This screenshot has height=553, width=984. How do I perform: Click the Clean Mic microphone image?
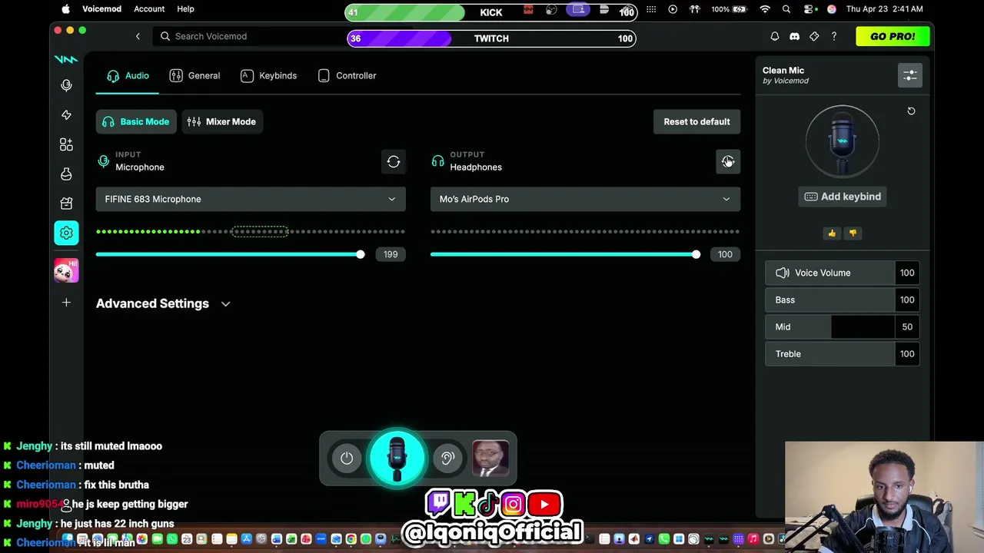(843, 142)
